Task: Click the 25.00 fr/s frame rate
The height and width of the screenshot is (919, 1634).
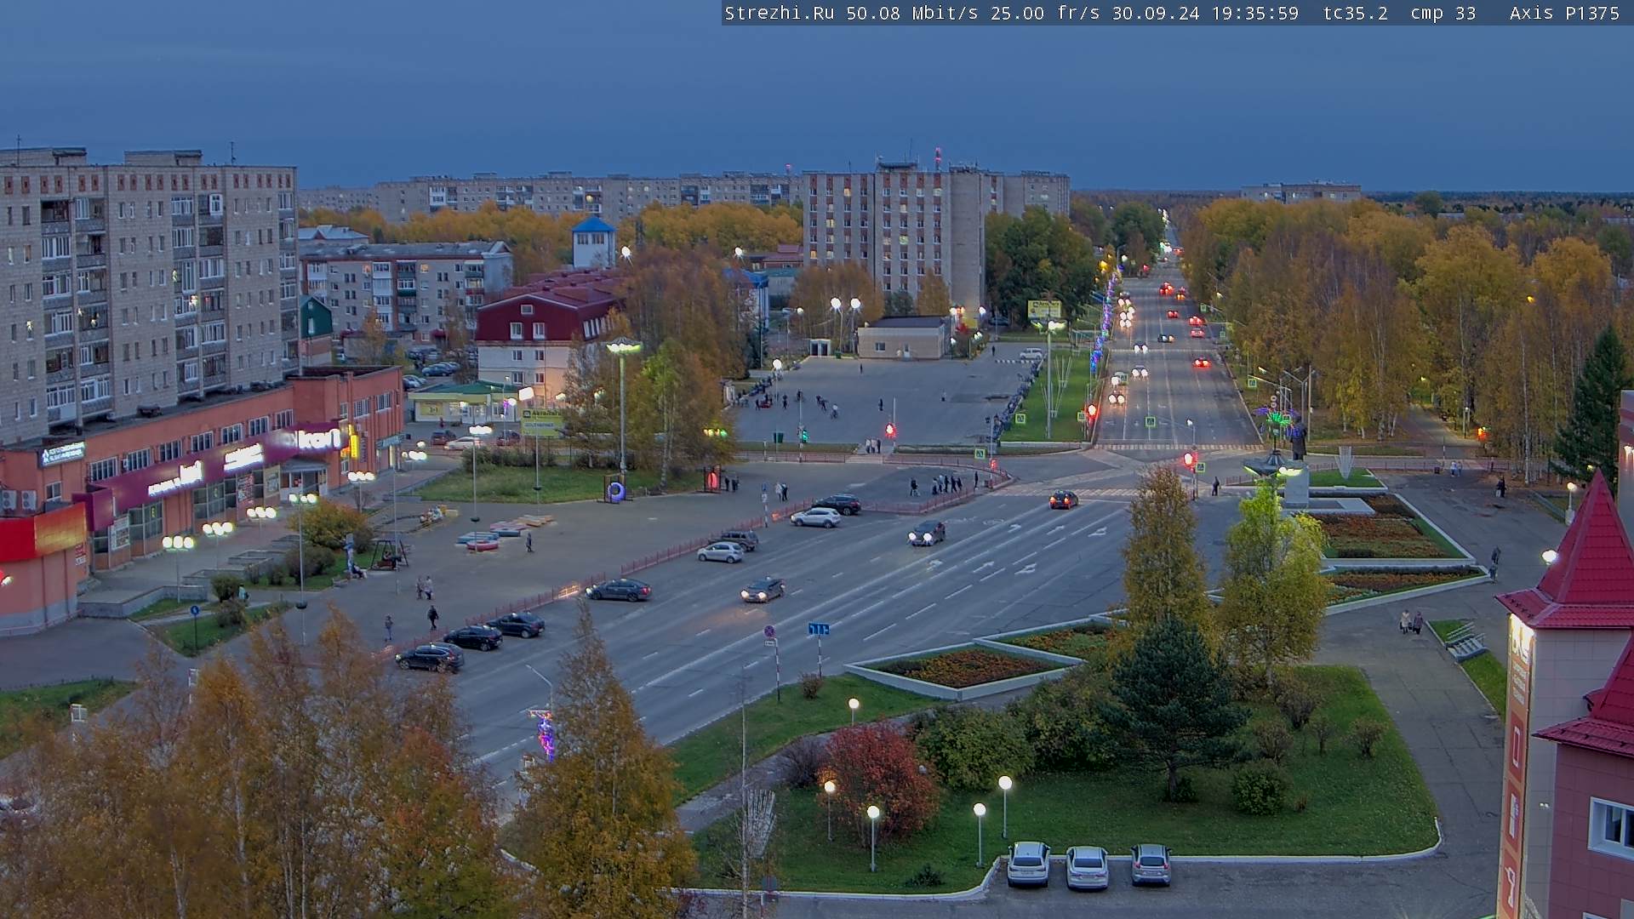Action: pyautogui.click(x=1045, y=13)
